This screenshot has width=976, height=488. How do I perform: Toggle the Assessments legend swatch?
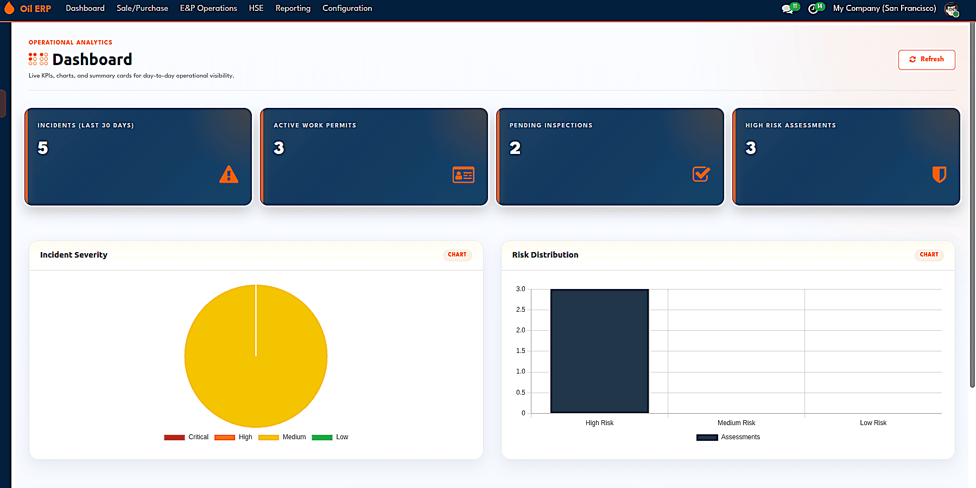point(707,437)
